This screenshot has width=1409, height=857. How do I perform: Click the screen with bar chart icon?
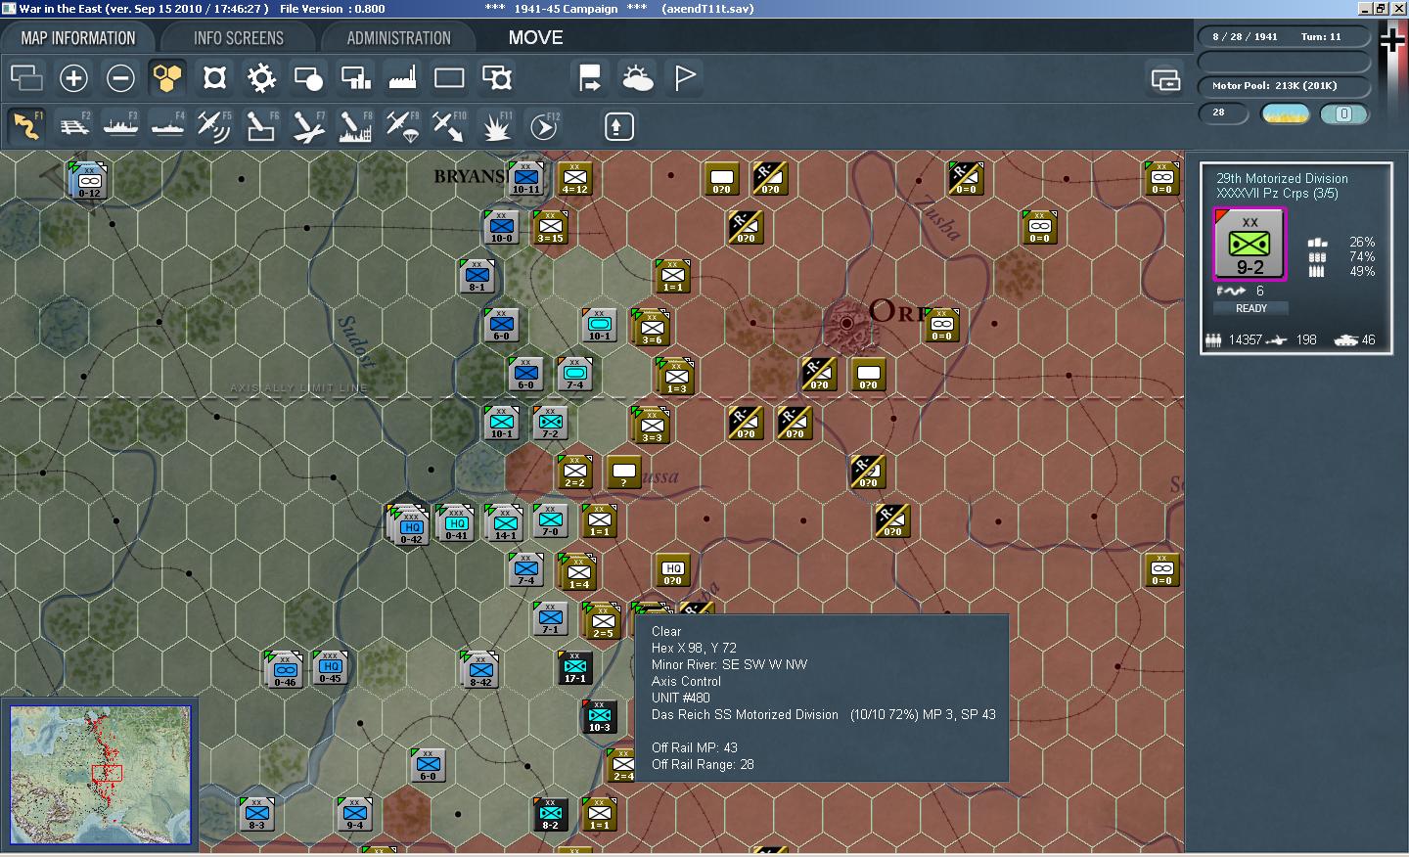coord(355,77)
